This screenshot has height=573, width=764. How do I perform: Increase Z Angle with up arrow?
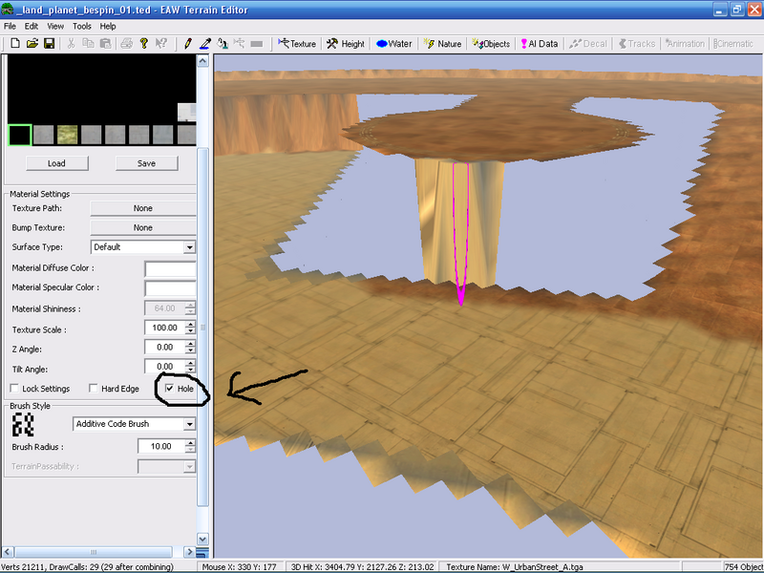coord(190,344)
